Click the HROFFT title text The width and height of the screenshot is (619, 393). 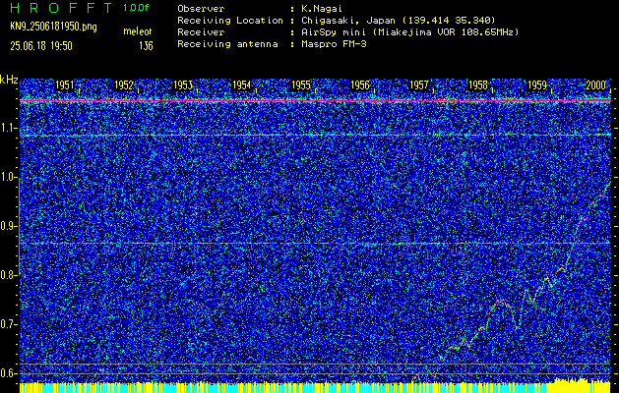[x=61, y=8]
